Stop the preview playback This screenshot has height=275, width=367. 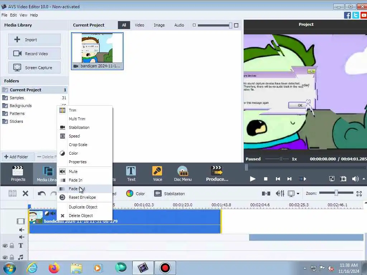tap(266, 179)
